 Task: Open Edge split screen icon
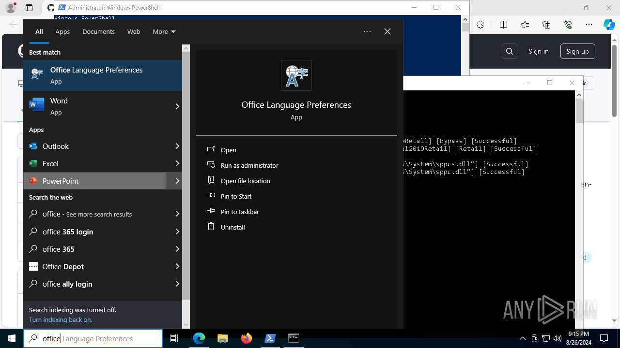(x=503, y=25)
